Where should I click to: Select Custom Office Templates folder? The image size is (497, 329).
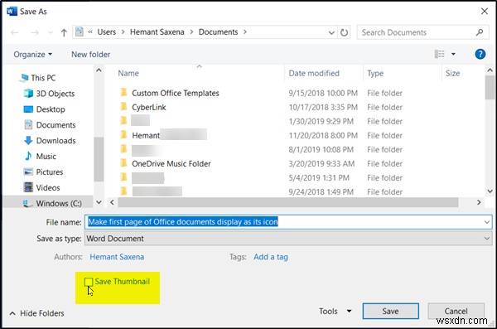click(x=176, y=93)
